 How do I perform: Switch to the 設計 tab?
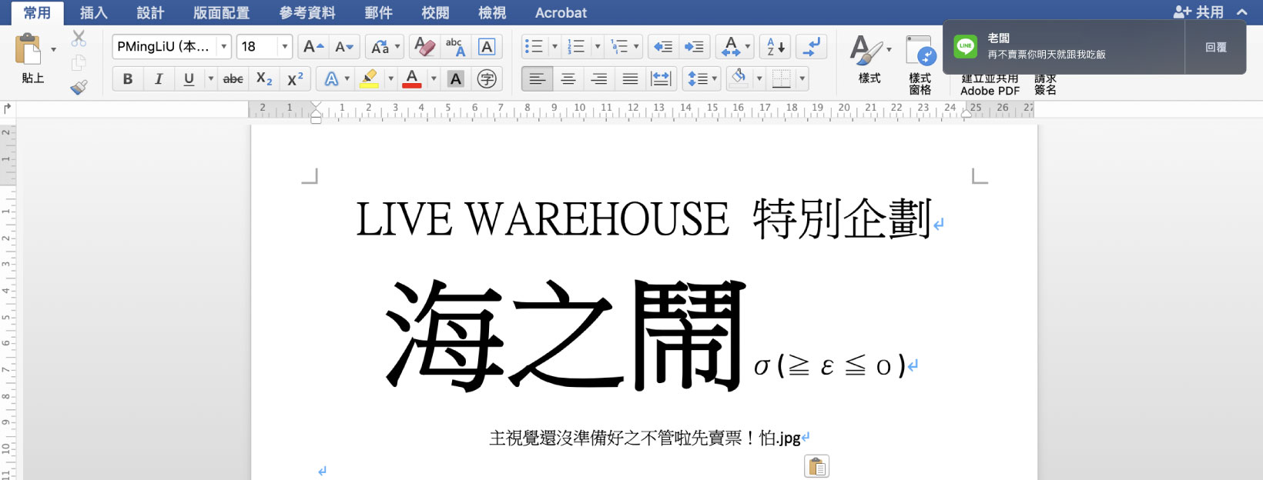point(150,12)
